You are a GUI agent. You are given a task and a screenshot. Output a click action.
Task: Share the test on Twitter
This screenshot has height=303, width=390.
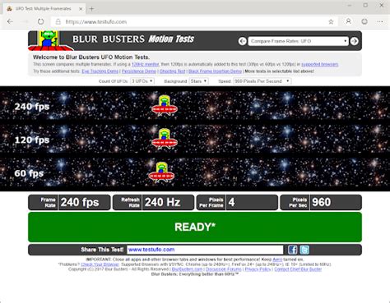304,250
